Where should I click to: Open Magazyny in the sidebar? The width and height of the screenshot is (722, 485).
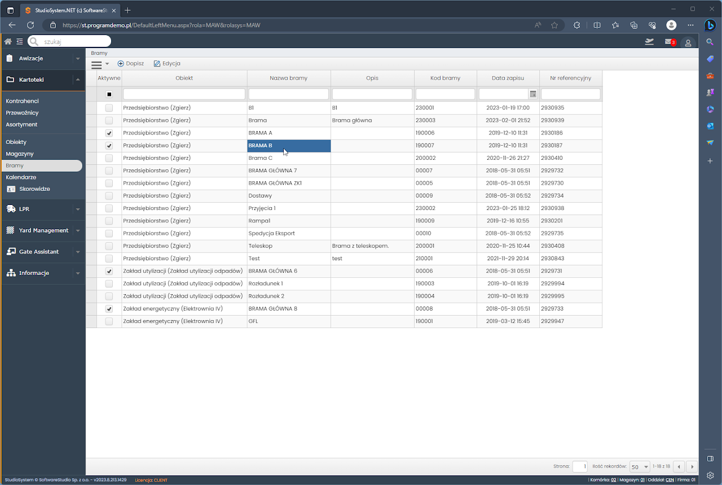coord(20,154)
